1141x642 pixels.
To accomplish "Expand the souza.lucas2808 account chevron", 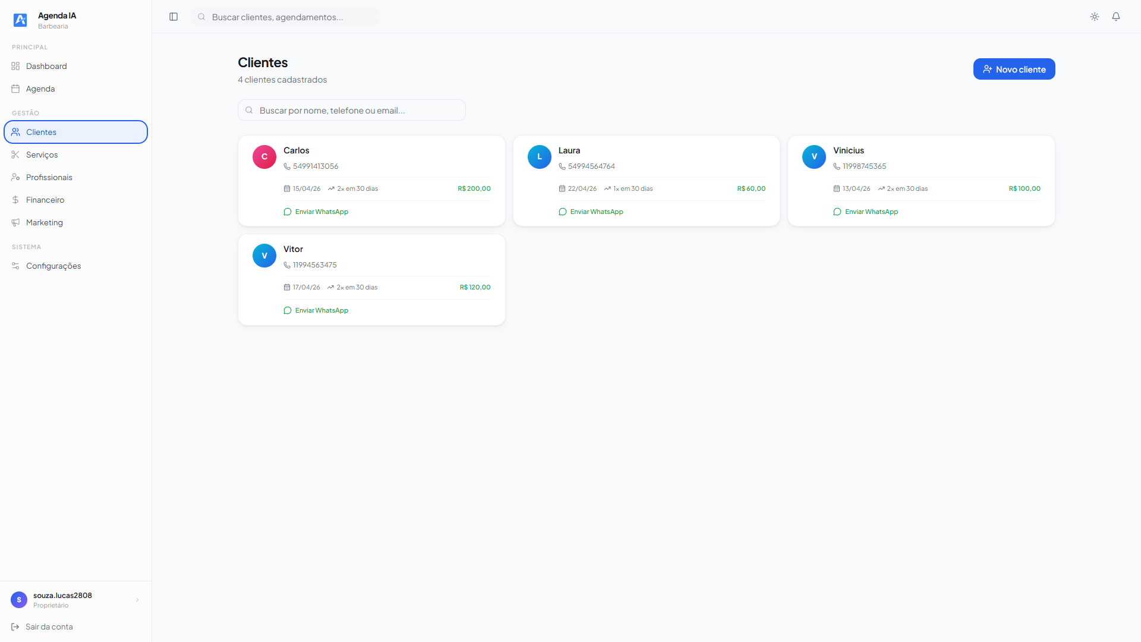I will click(x=137, y=600).
